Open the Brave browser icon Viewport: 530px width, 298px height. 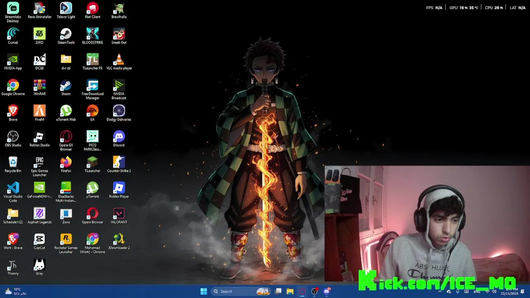coord(13,113)
